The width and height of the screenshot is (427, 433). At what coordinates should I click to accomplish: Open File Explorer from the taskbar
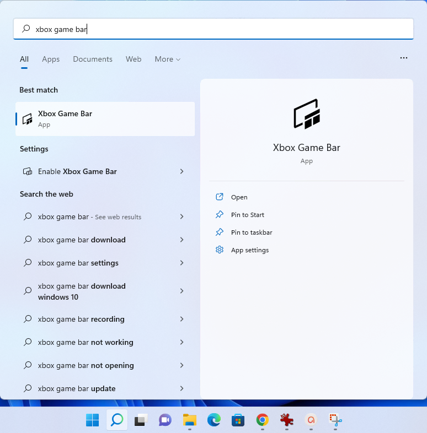click(x=189, y=420)
